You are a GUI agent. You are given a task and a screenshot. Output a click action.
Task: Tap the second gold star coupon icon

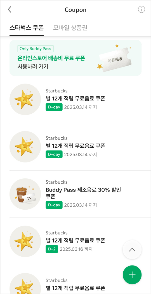pos(25,147)
